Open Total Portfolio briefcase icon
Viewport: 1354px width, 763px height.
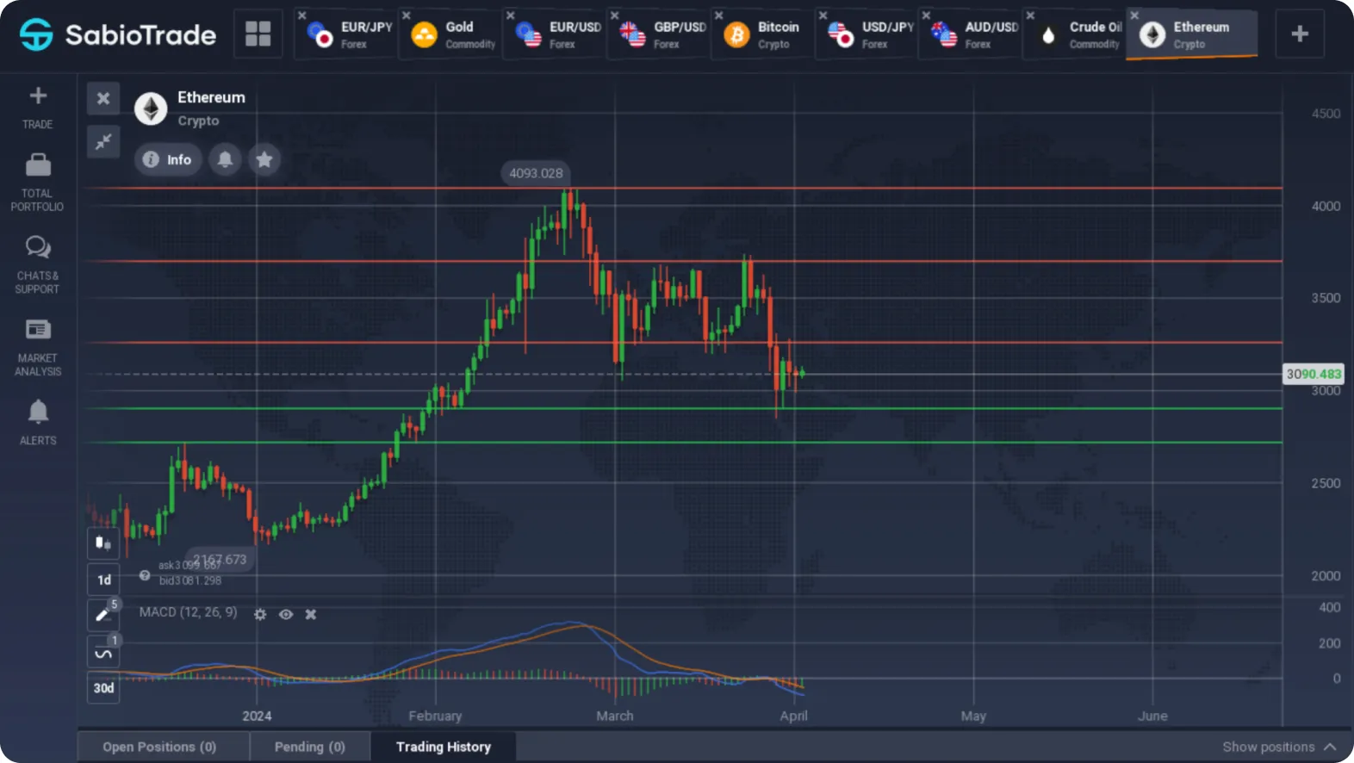point(38,164)
